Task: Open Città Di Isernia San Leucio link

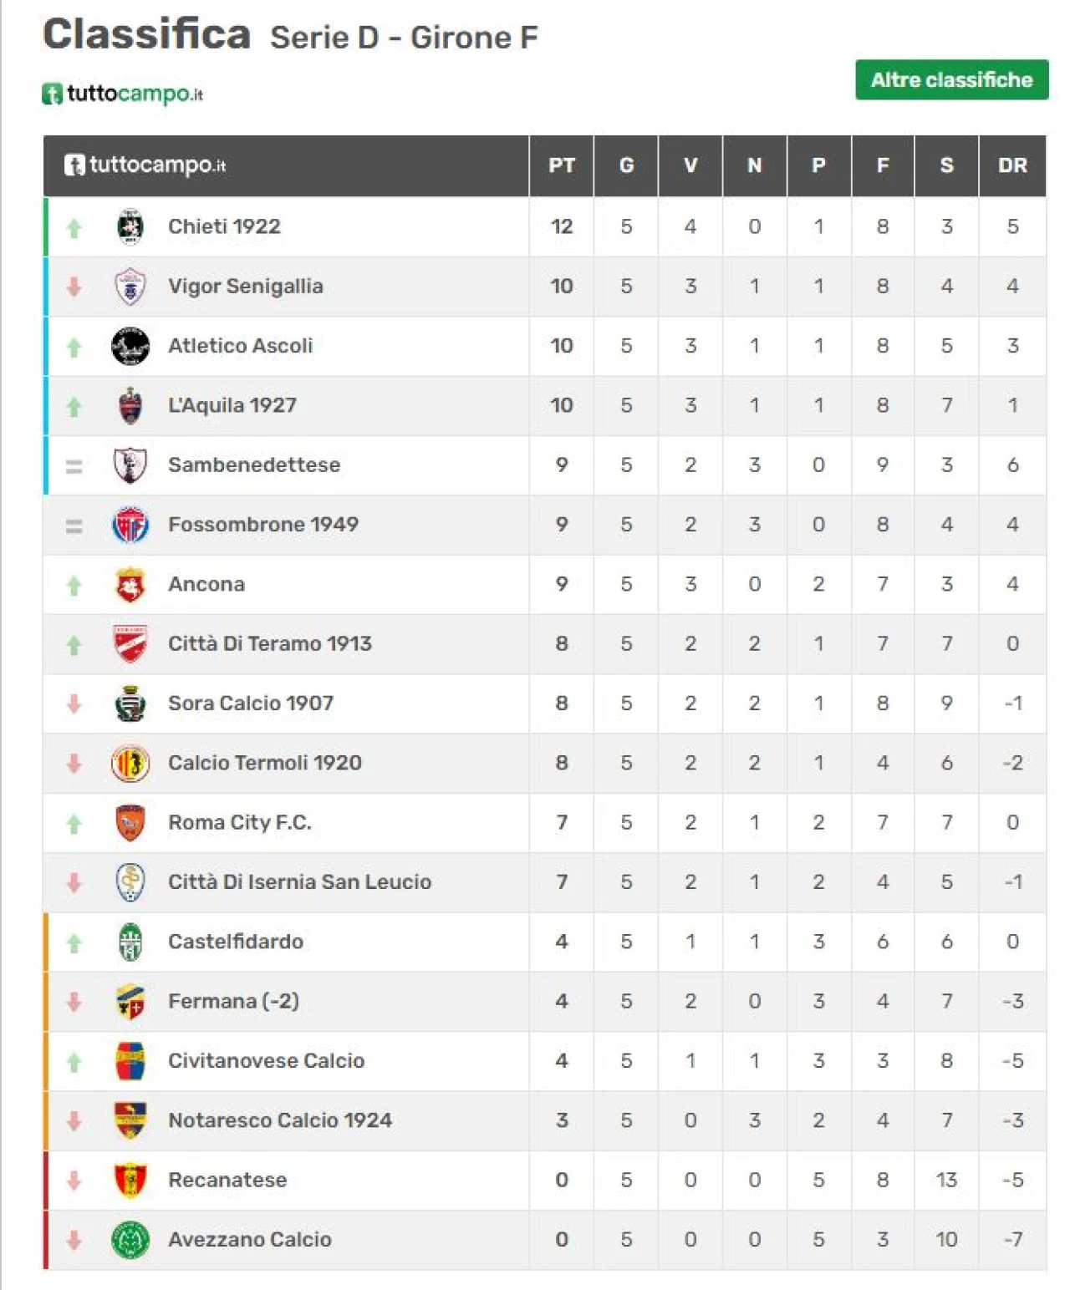Action: (300, 882)
